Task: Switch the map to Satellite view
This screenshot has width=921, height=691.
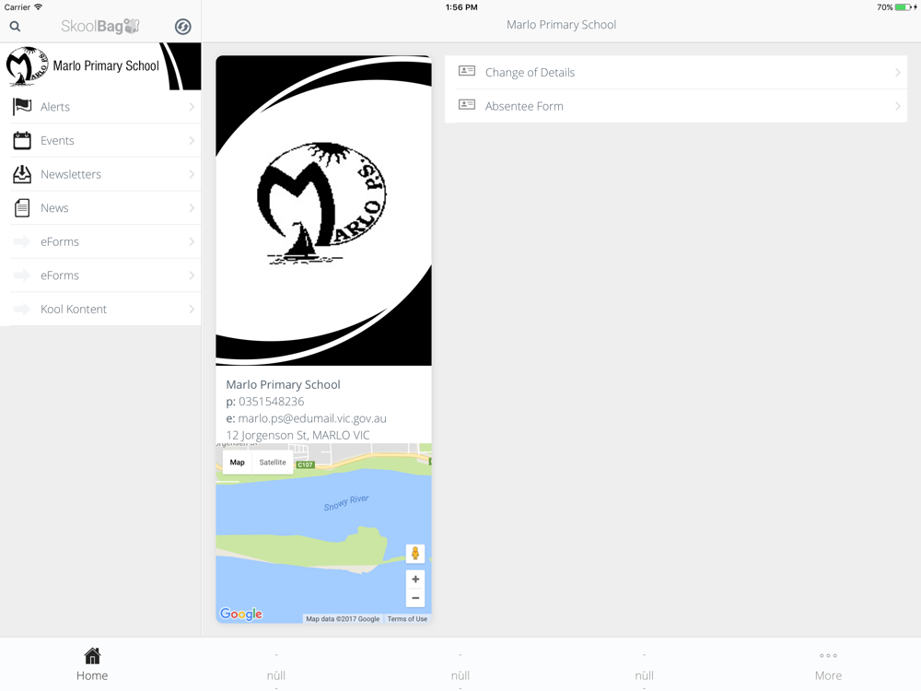Action: point(273,463)
